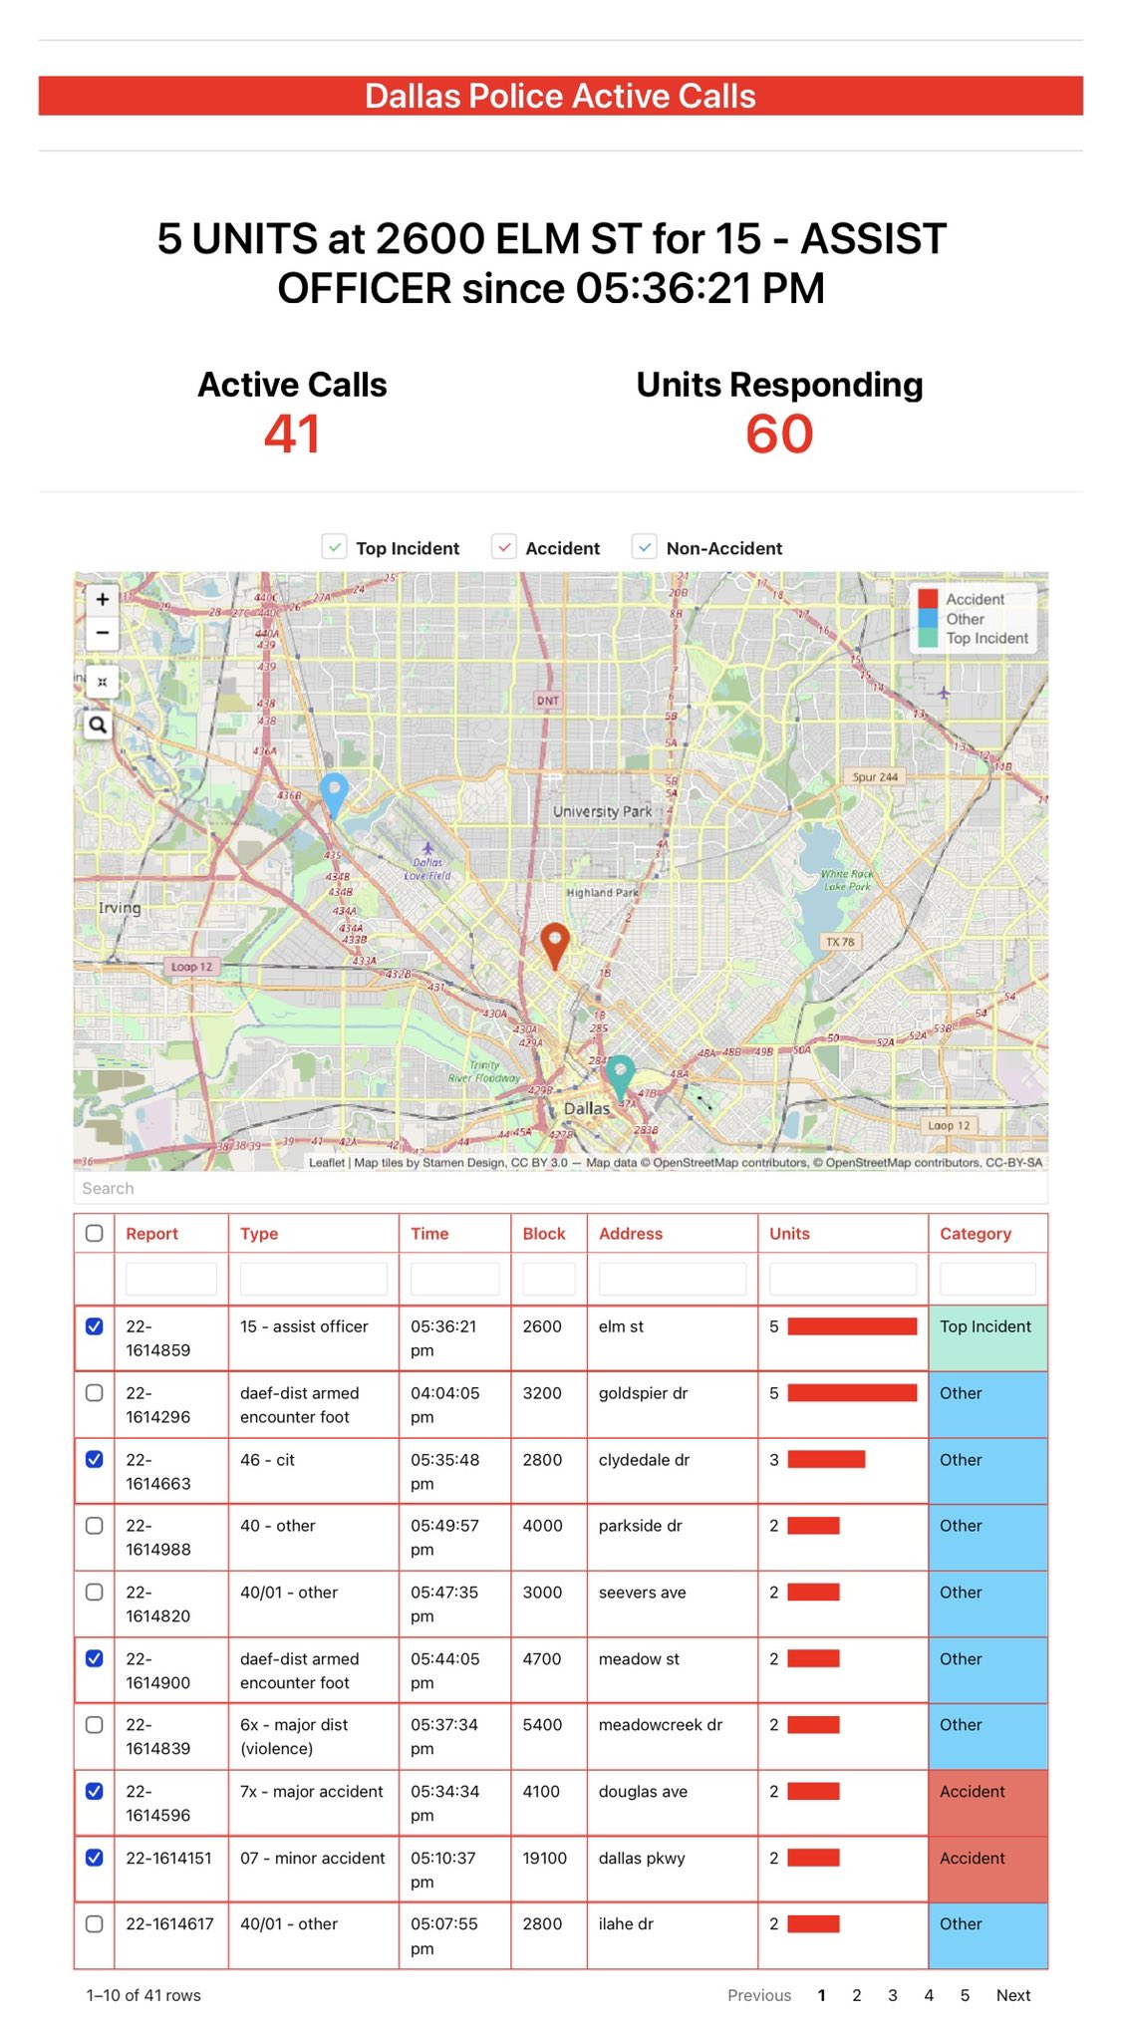
Task: Zoom in on the map with plus button
Action: pos(102,599)
